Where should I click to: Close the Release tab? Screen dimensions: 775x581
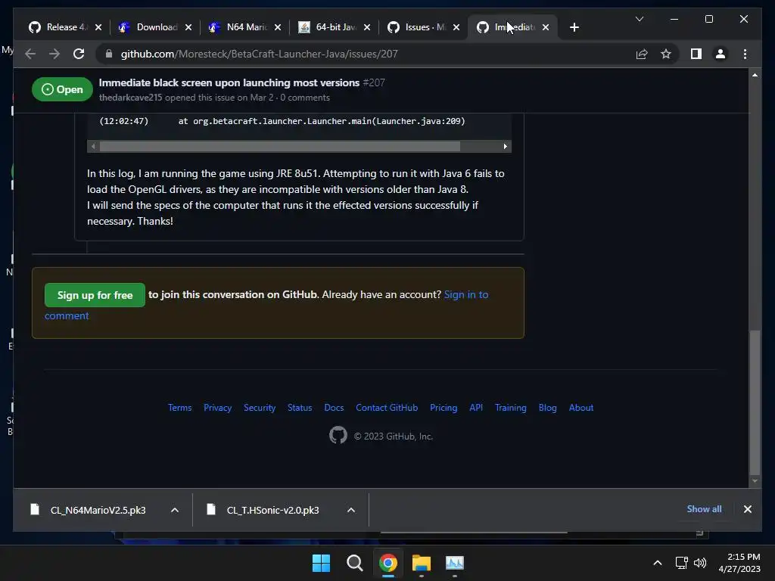point(98,27)
